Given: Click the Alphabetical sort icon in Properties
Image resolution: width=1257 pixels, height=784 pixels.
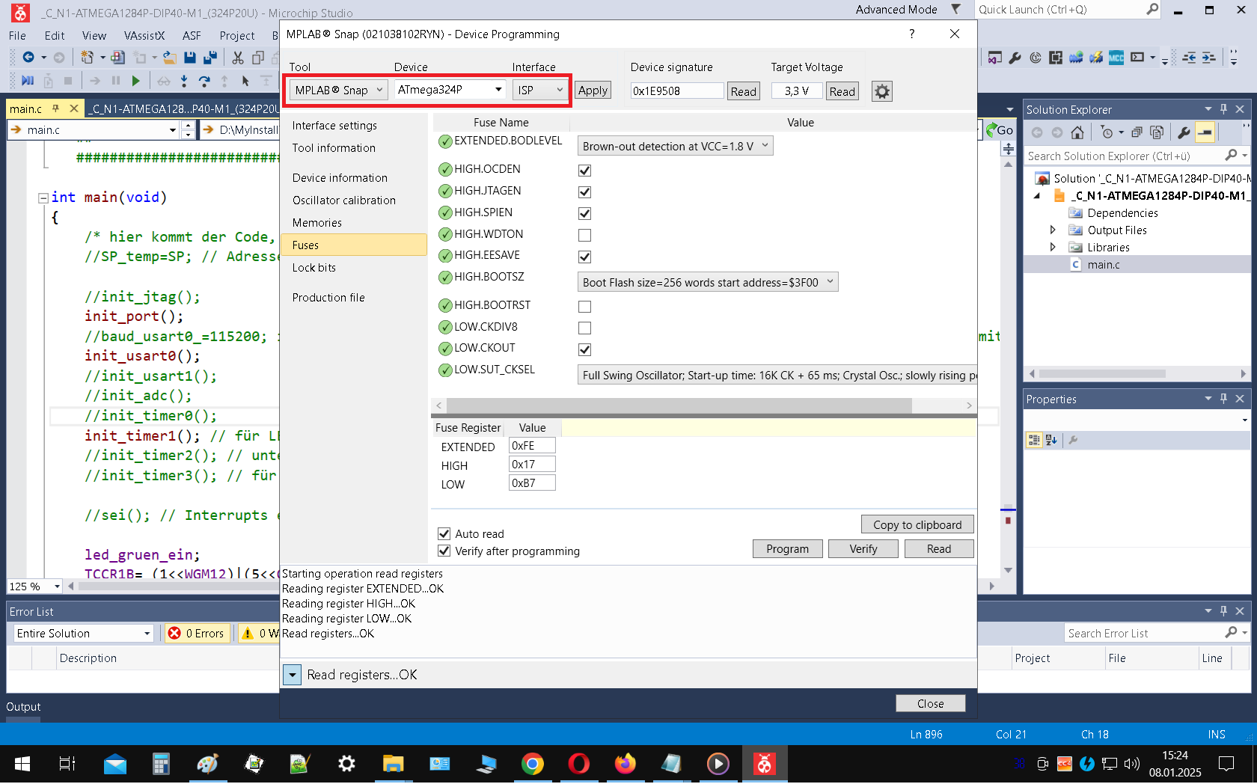Looking at the screenshot, I should click(1051, 441).
